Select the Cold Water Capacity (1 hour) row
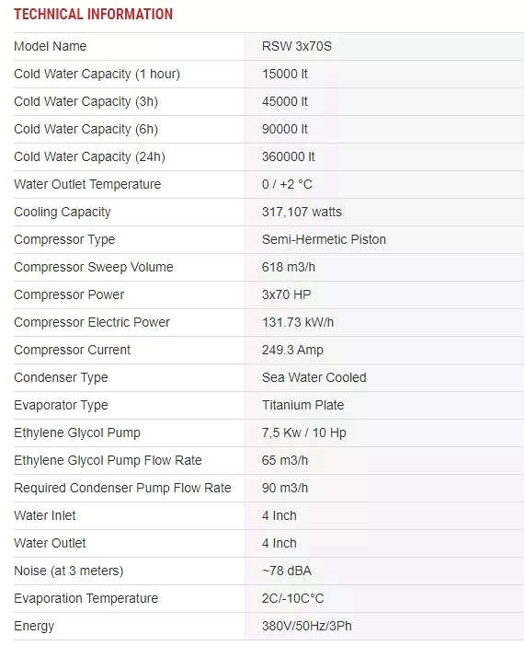Viewport: 525px width, 646px height. (268, 74)
